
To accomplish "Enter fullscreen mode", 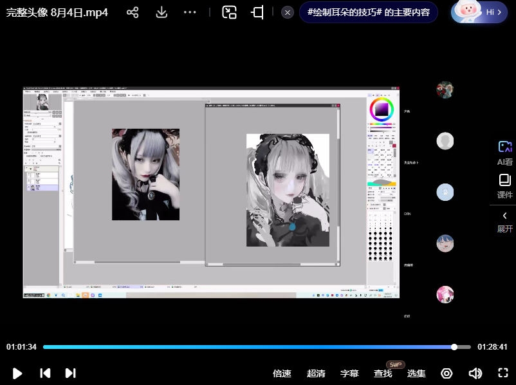I will [503, 373].
